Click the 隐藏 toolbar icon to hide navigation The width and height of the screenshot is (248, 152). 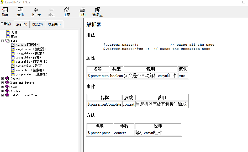click(x=5, y=12)
